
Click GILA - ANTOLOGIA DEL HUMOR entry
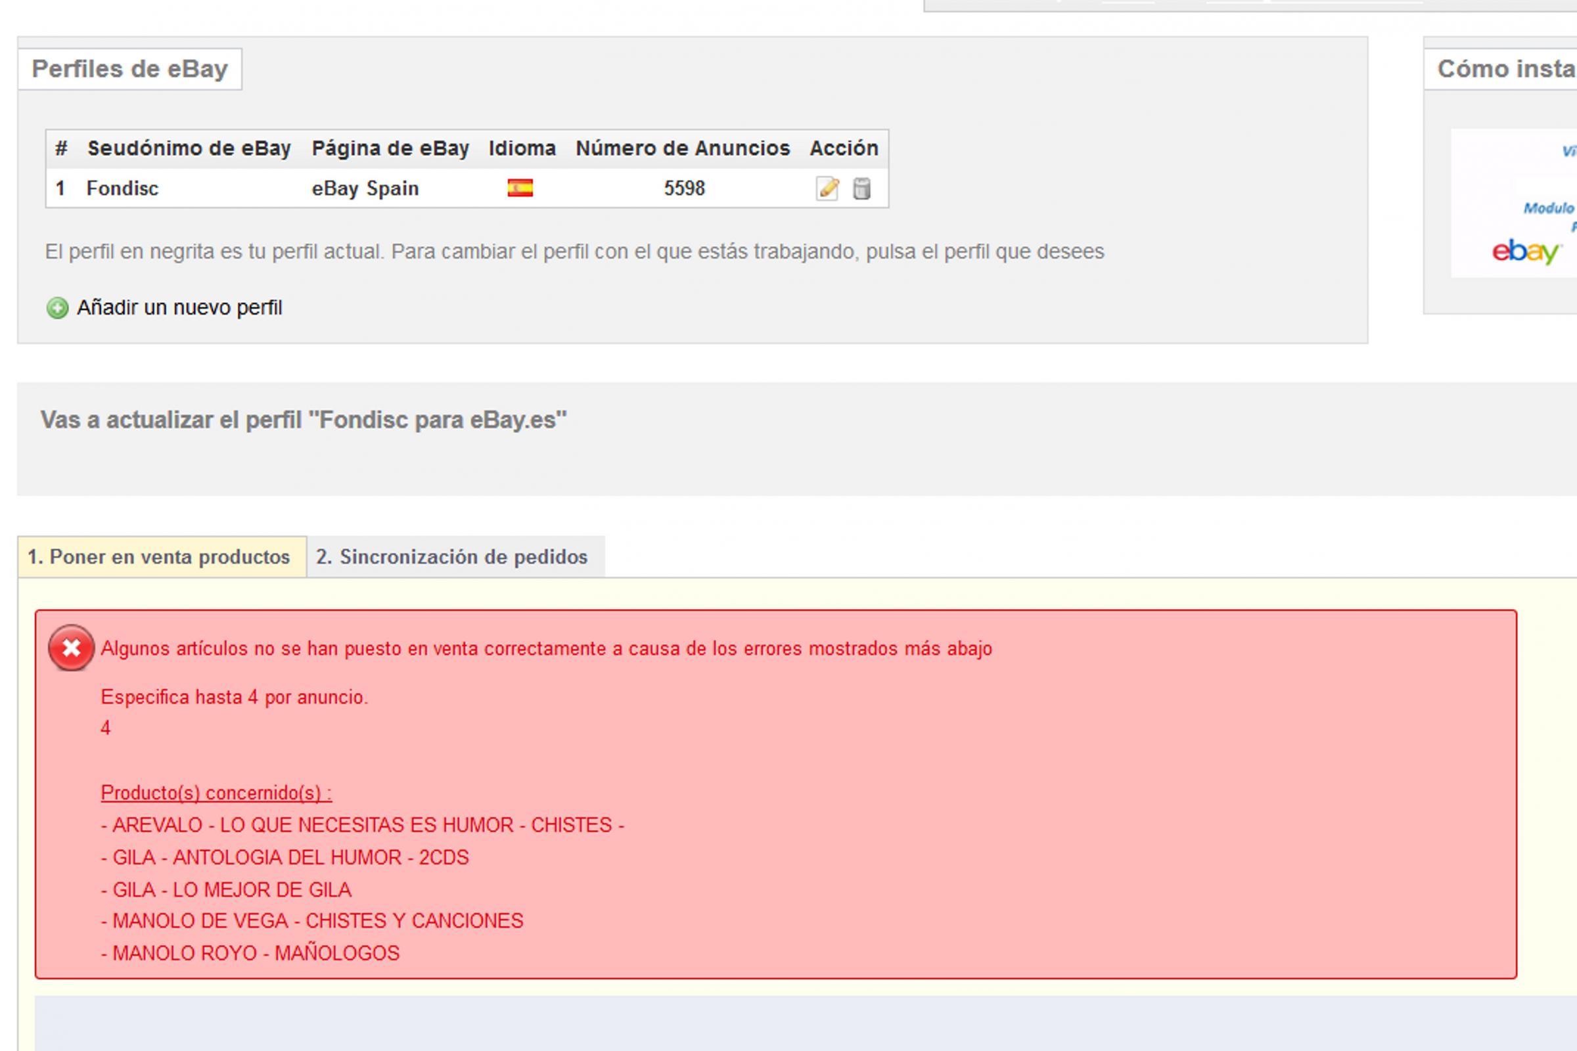(285, 857)
